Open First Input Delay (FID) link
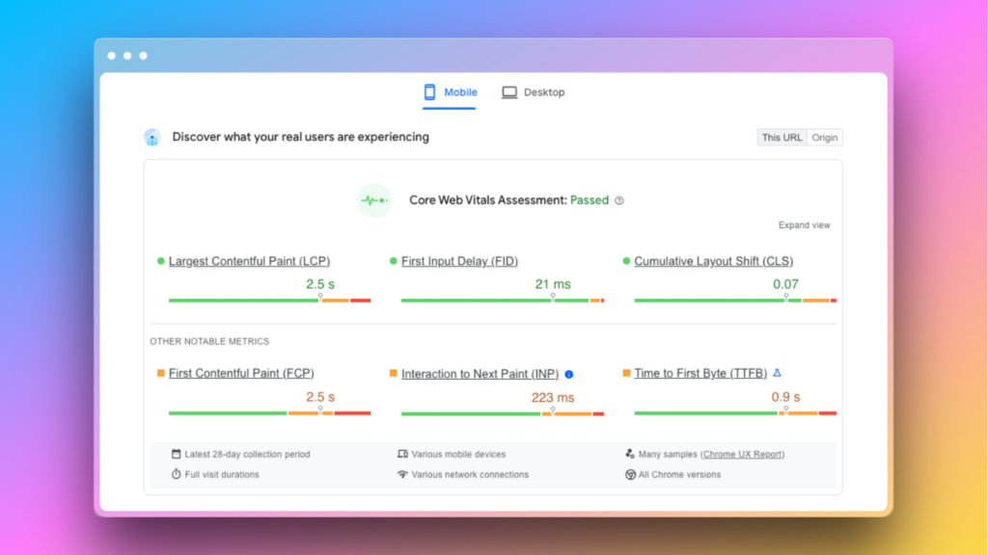This screenshot has width=988, height=555. 459,261
